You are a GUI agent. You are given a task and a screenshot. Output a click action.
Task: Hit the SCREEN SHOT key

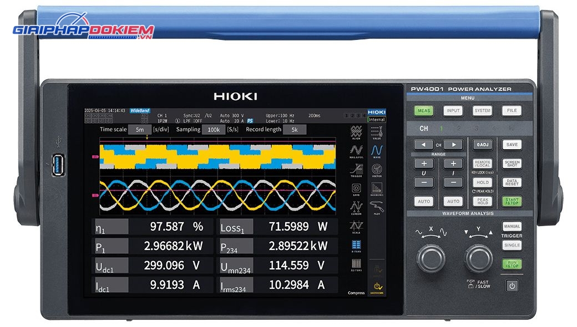(x=512, y=163)
